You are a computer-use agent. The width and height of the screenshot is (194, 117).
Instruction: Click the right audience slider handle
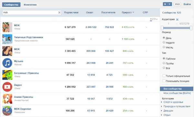point(191,28)
